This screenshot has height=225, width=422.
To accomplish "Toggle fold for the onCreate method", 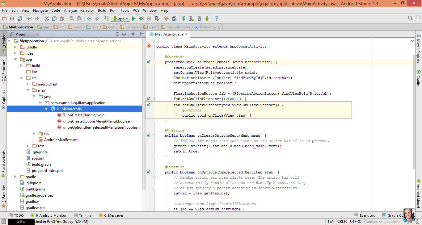I will point(154,62).
